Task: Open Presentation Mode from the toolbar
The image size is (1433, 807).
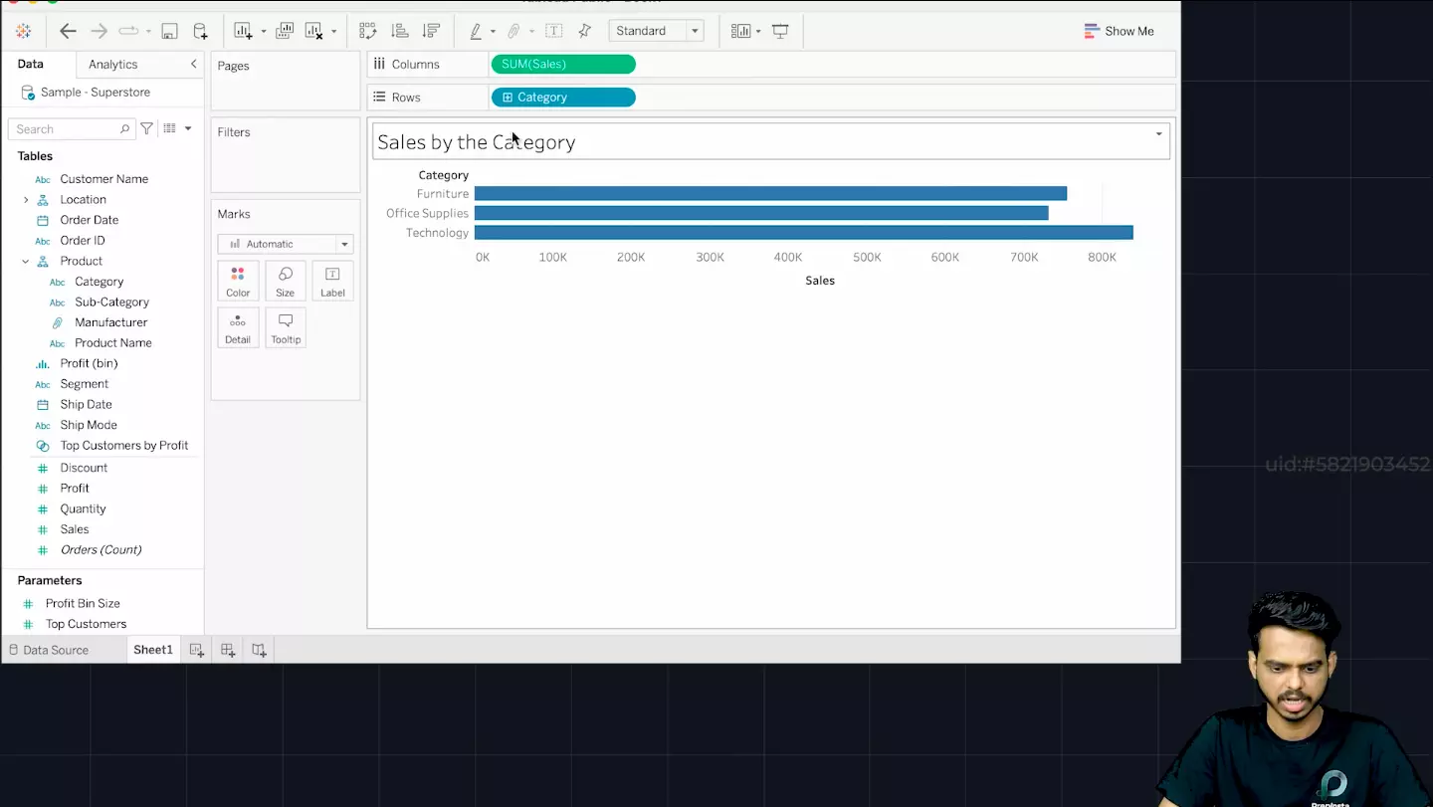Action: pyautogui.click(x=780, y=31)
